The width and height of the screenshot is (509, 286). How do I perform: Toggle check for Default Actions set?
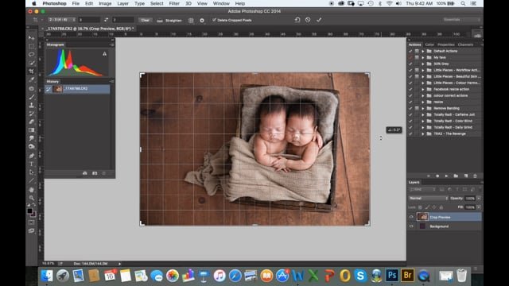[410, 51]
